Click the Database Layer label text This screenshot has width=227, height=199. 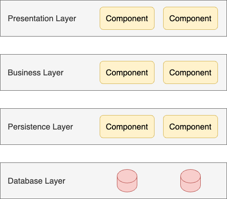click(36, 181)
